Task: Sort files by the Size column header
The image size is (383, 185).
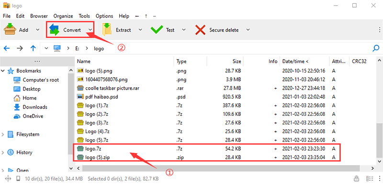Action: coord(225,62)
